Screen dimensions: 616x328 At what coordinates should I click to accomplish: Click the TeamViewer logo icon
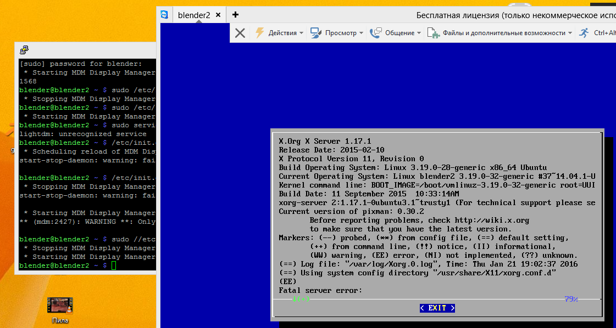pyautogui.click(x=164, y=15)
